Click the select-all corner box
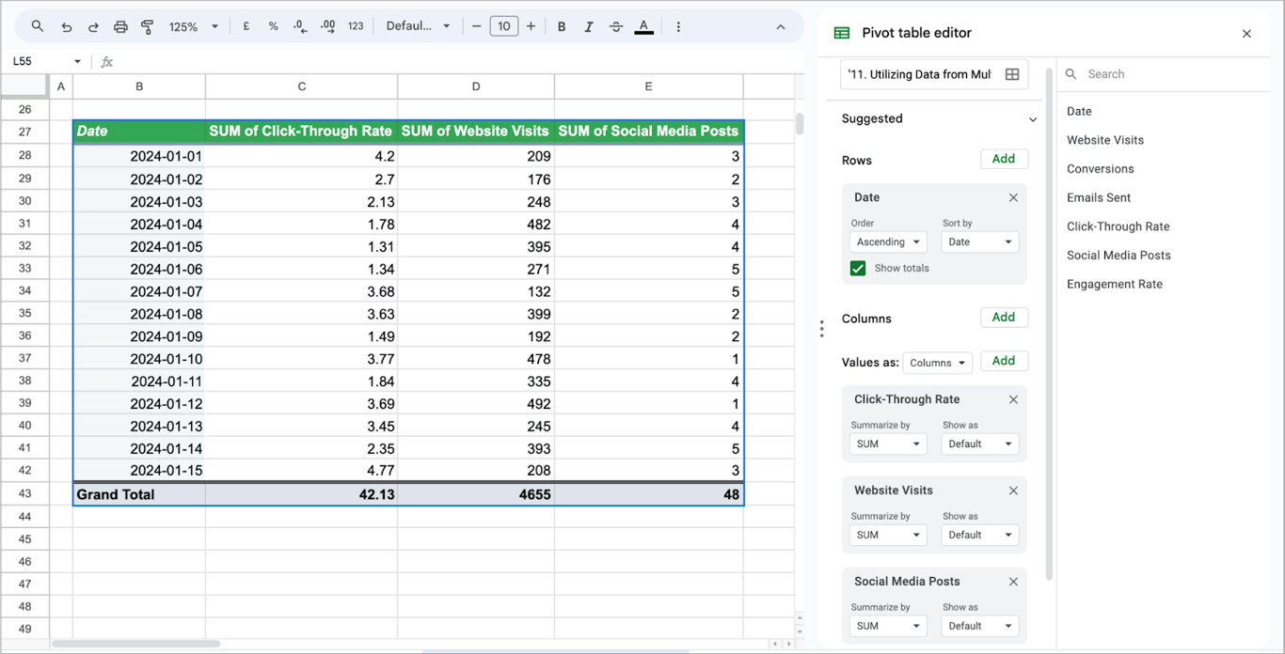 pyautogui.click(x=24, y=86)
